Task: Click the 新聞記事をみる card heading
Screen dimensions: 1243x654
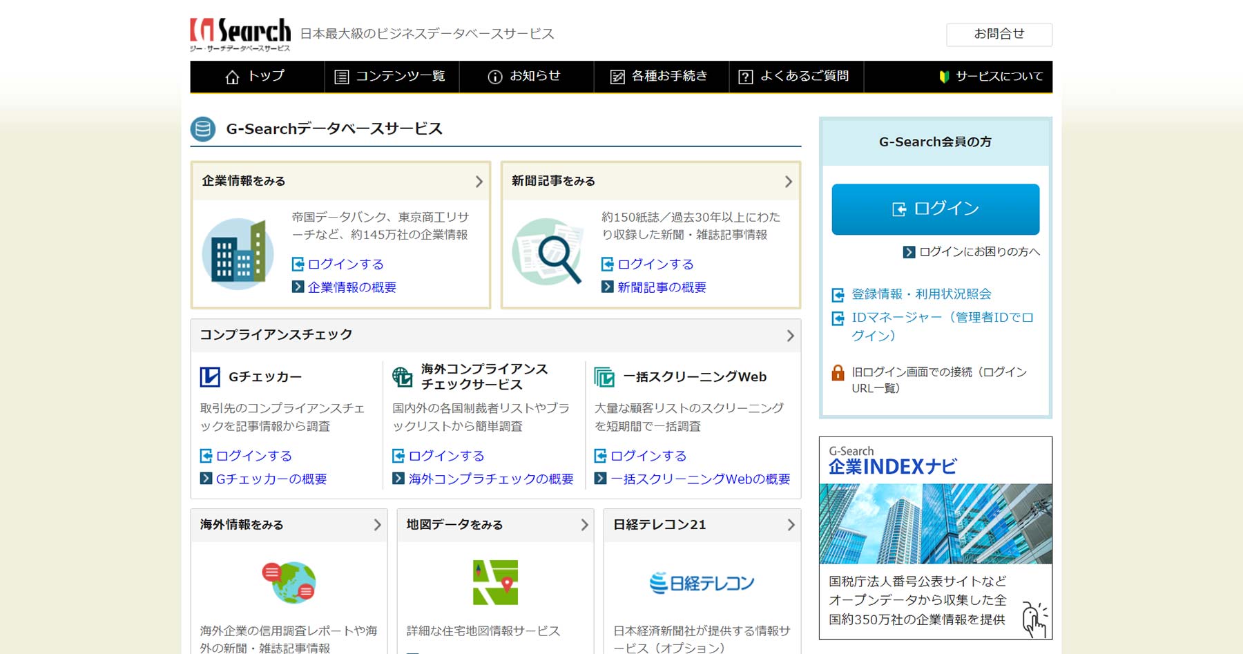Action: (553, 181)
